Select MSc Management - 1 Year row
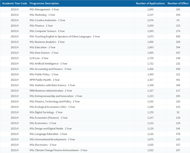This screenshot has height=153, width=190. [x=95, y=9]
